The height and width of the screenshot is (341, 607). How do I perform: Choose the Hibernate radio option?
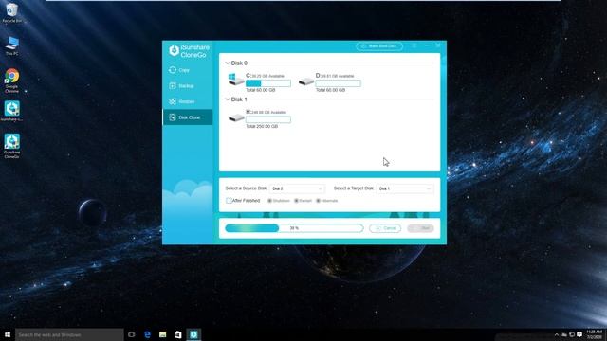[319, 201]
